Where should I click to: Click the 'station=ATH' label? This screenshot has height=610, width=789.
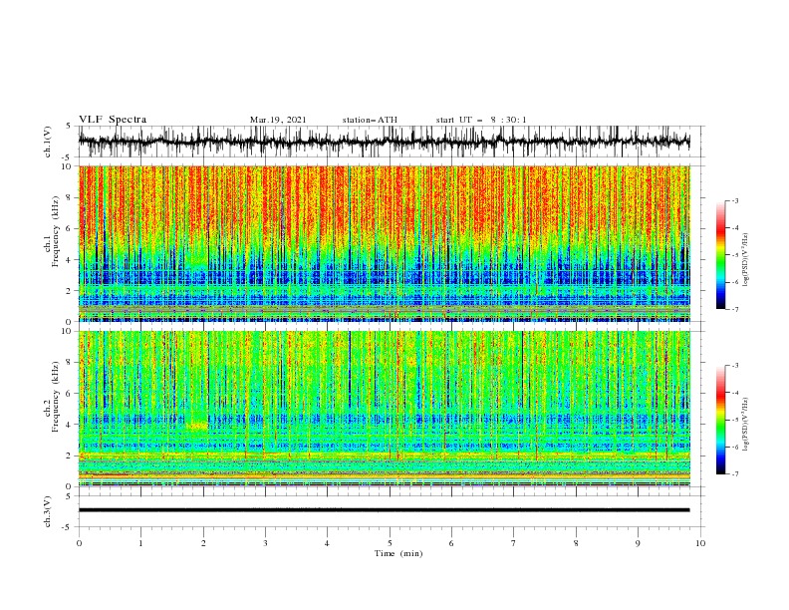(x=370, y=120)
